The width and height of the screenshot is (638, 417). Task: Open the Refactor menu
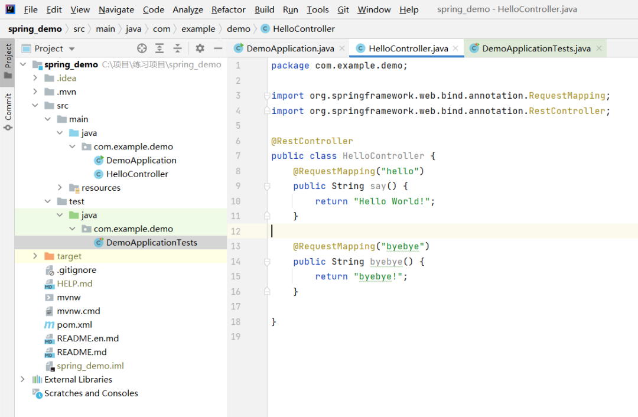click(228, 9)
